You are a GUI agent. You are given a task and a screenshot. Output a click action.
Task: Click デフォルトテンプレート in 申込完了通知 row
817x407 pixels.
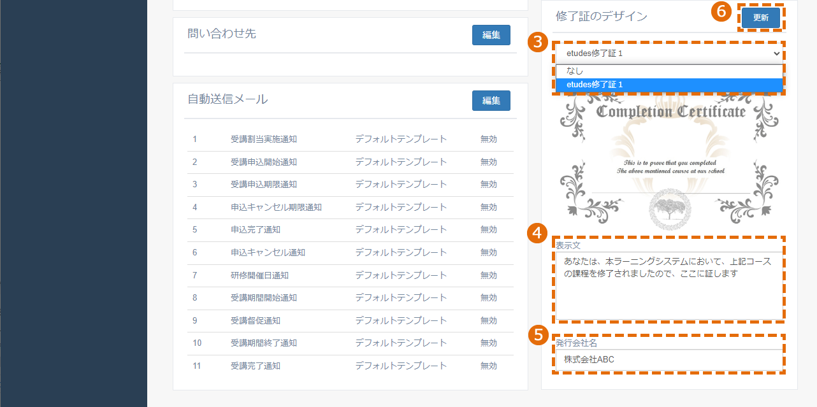[401, 230]
